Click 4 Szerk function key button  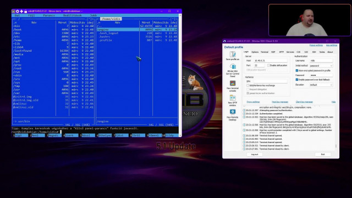click(71, 135)
